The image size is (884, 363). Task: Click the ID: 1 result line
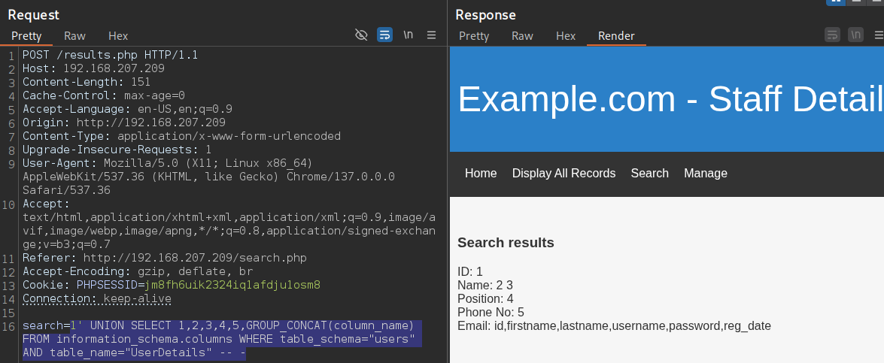tap(470, 272)
